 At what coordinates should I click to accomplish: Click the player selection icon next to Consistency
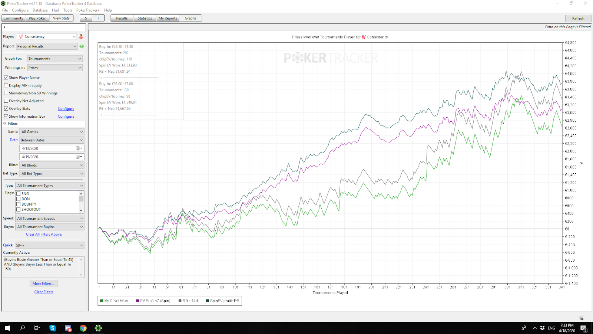(x=81, y=36)
